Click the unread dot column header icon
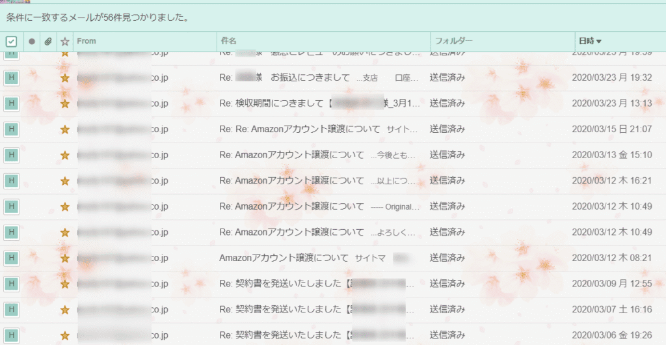Image resolution: width=666 pixels, height=345 pixels. [32, 42]
